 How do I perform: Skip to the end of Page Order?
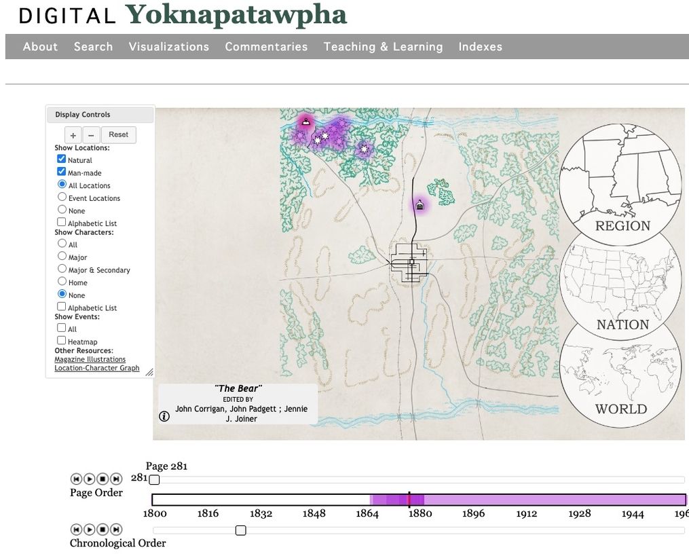(x=115, y=479)
